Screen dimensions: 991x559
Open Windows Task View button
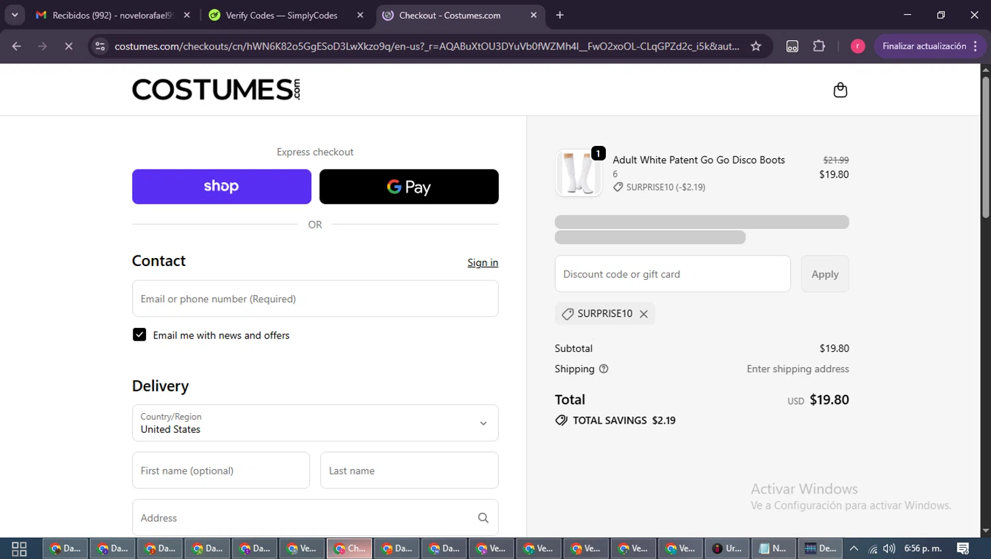[x=19, y=548]
